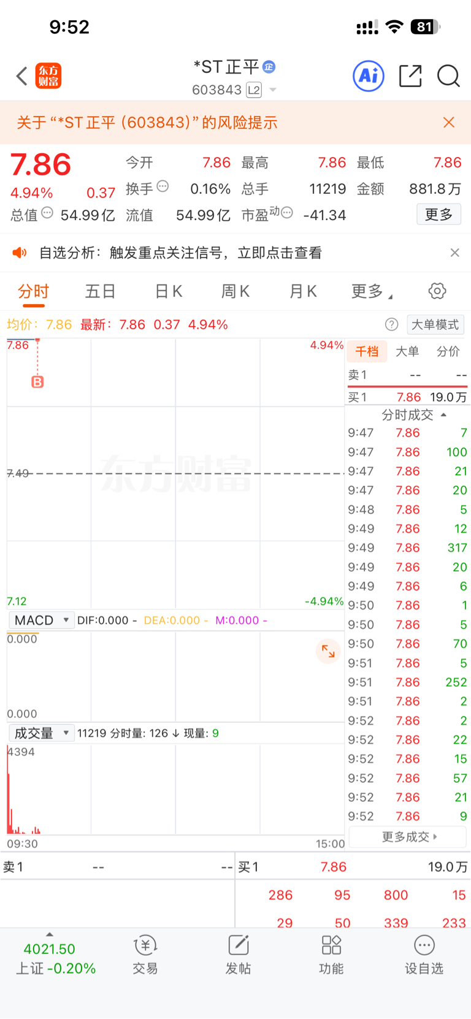Open the chart settings gear icon
The height and width of the screenshot is (1019, 471).
tap(437, 291)
